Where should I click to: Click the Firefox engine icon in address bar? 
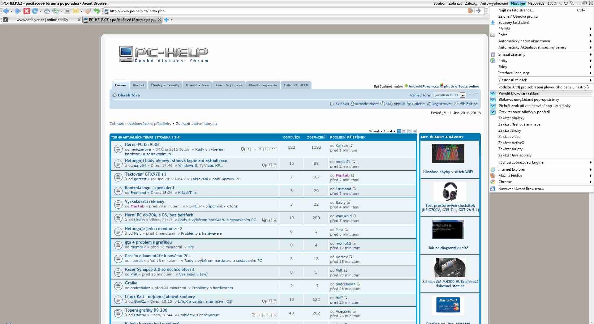tap(470, 11)
